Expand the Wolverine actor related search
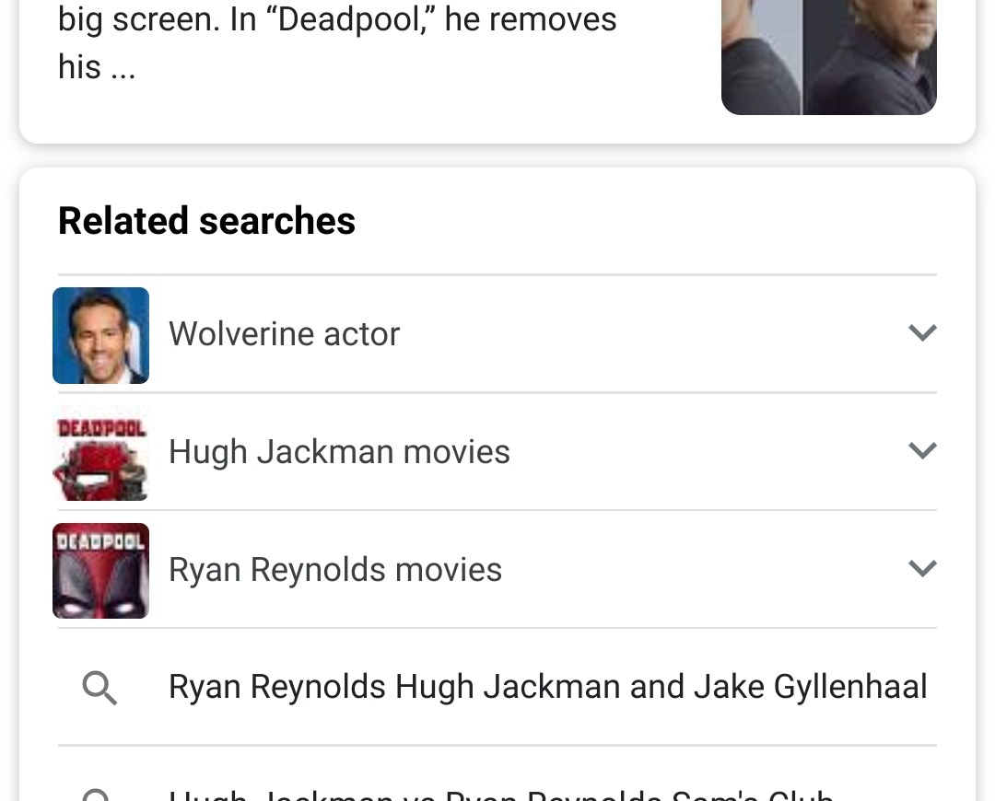Screen dimensions: 995x801 click(922, 333)
